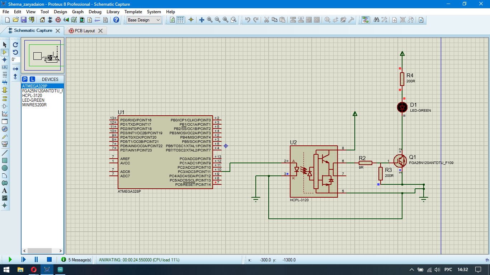
Task: Select Text Script Mode tool
Action: (x=5, y=75)
